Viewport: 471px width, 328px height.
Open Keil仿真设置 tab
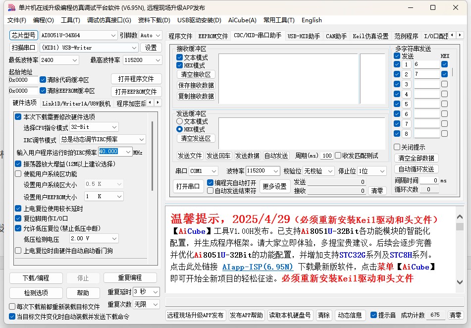pos(370,36)
